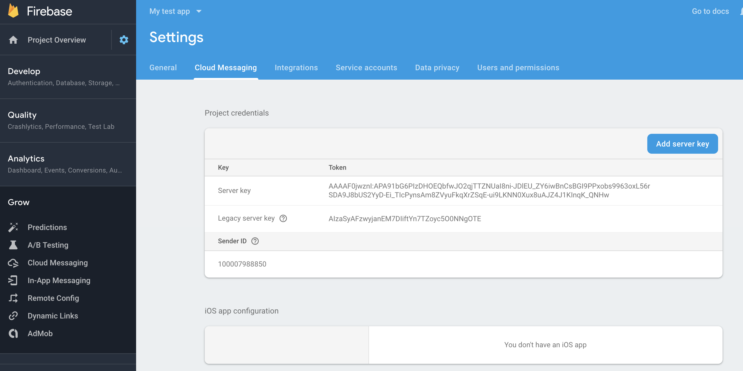Click the Legacy server key label
Screen dimensions: 743x371
pyautogui.click(x=246, y=218)
